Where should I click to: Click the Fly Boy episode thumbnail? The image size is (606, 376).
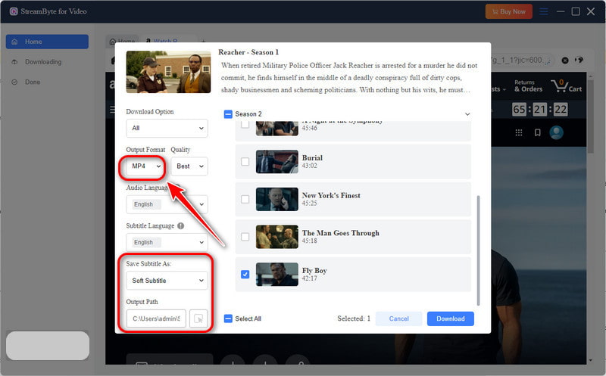[276, 274]
